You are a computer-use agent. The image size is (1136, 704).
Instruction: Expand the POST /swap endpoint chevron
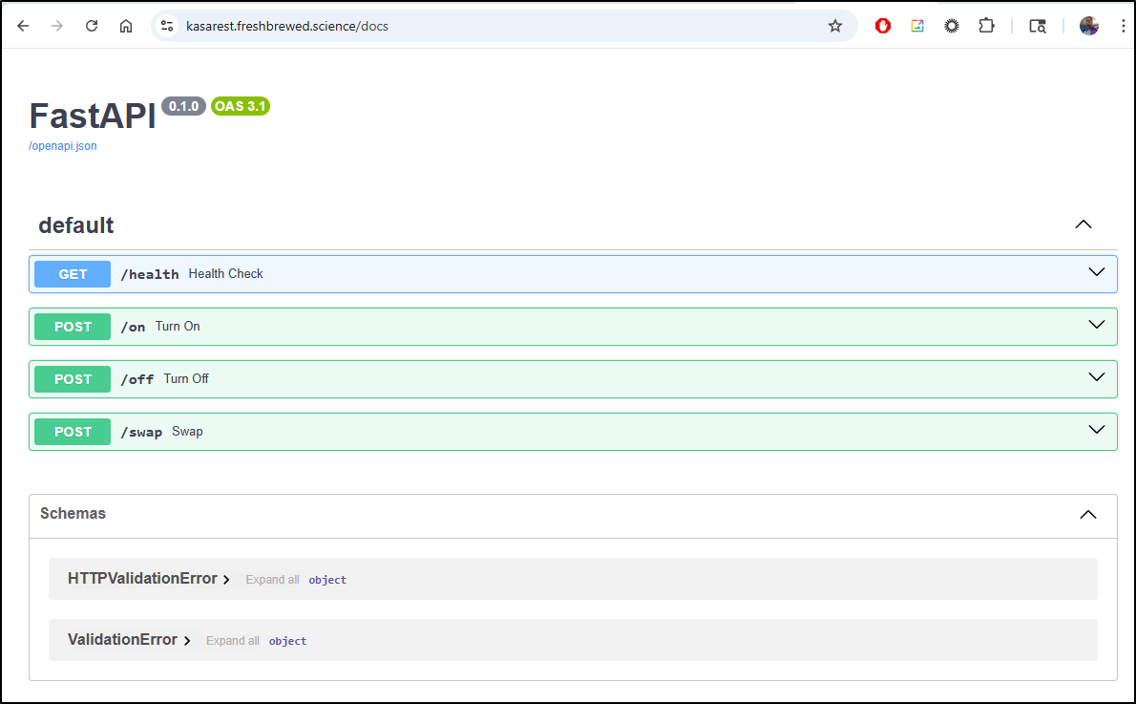coord(1097,430)
